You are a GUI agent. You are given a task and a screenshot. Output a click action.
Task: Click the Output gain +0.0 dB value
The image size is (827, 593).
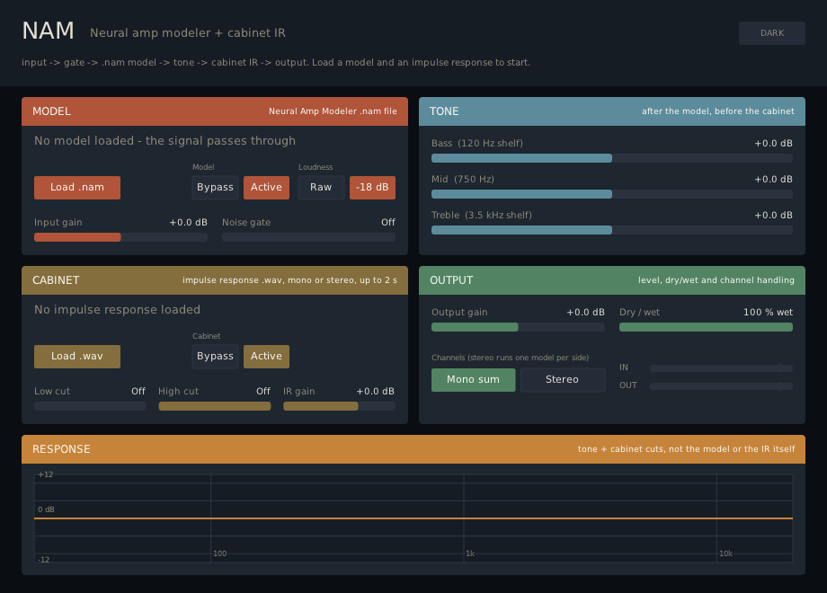(x=585, y=312)
